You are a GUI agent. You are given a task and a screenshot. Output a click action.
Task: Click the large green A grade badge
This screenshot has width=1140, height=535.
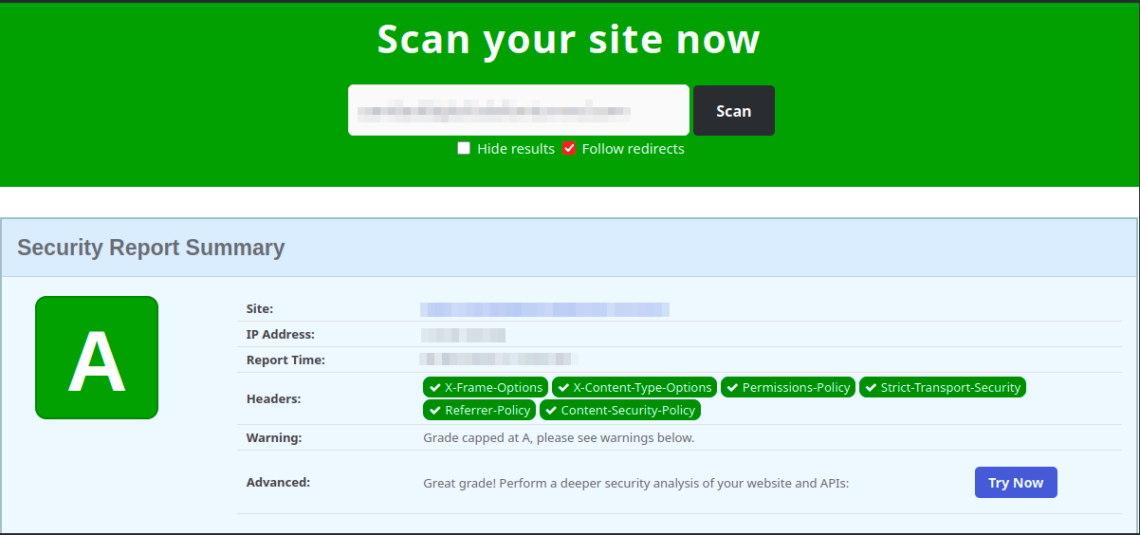point(97,358)
